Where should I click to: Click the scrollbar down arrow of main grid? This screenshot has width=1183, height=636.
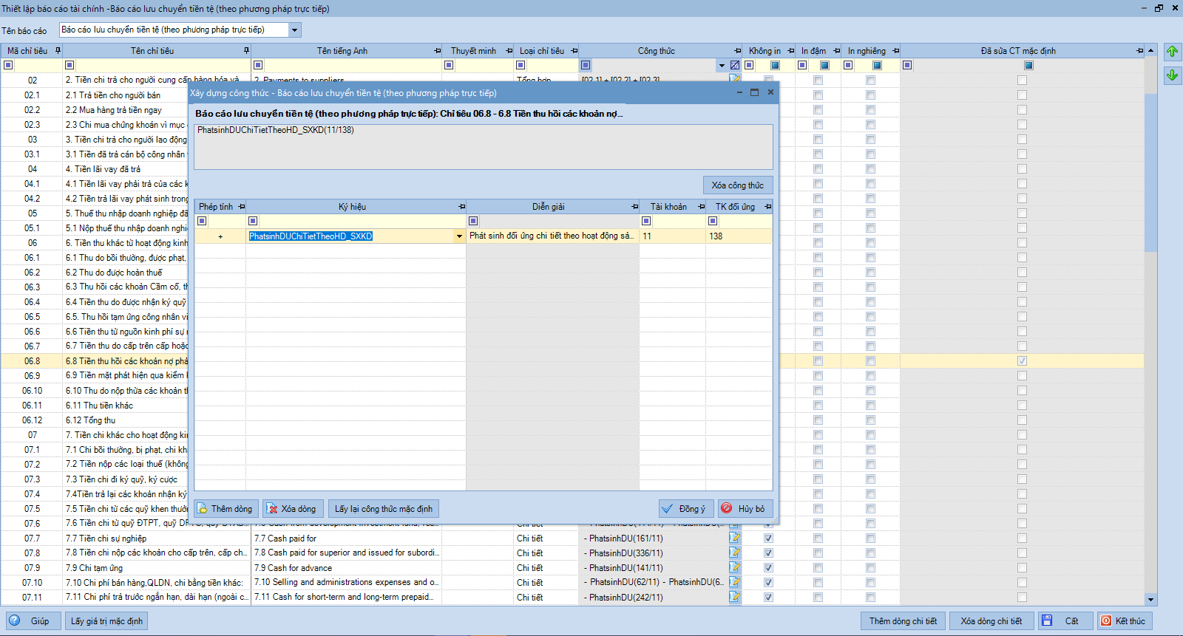[1150, 599]
